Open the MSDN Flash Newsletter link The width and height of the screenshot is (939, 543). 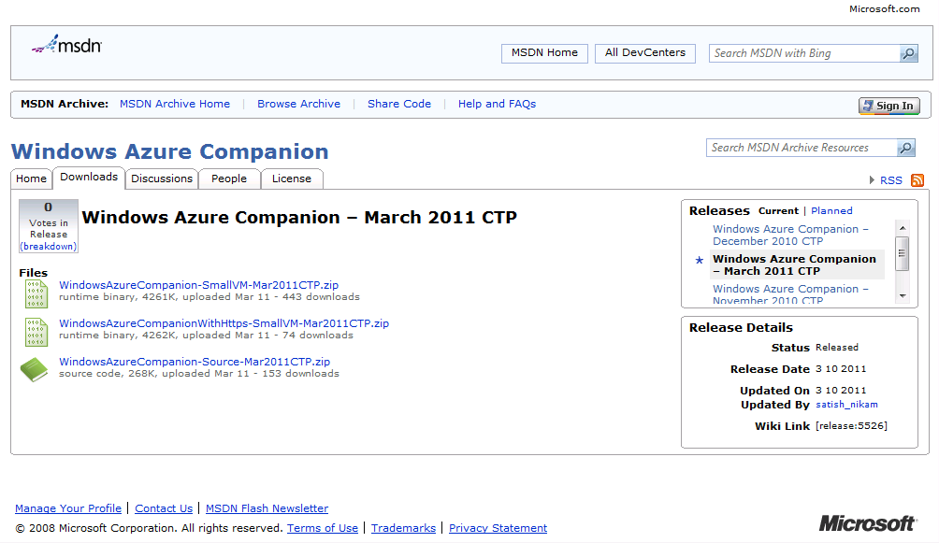pos(267,508)
